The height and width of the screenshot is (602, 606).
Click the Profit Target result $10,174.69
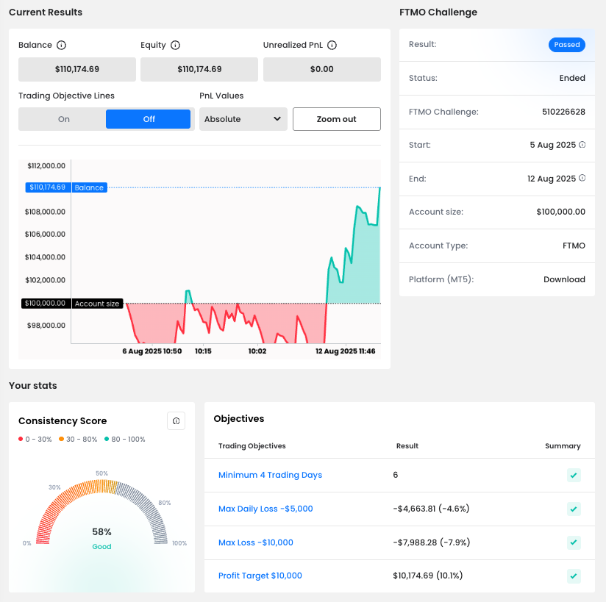(x=428, y=576)
